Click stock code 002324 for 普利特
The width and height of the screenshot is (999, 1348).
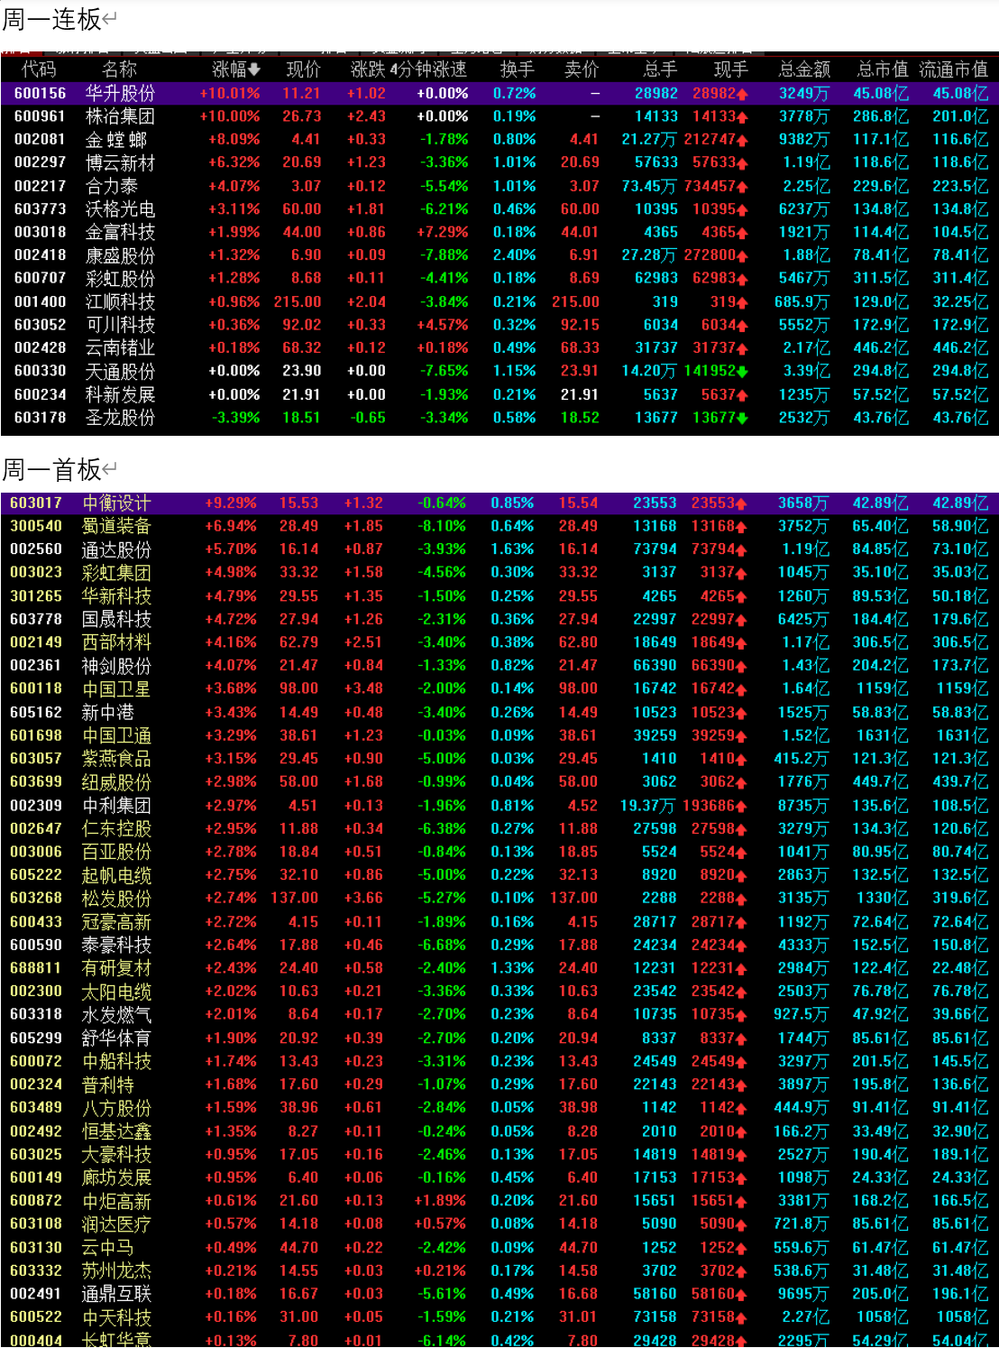(x=36, y=1085)
